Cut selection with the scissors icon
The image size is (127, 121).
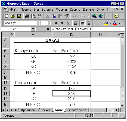47,16
